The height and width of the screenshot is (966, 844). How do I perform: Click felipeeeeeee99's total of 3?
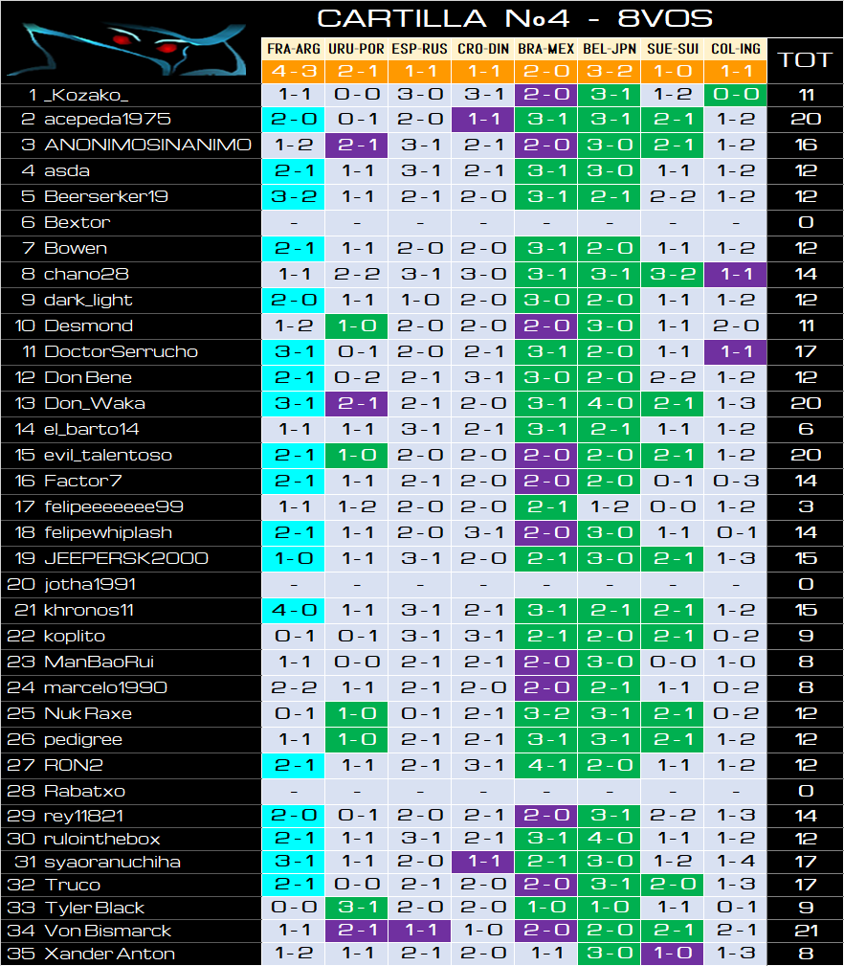(x=806, y=507)
